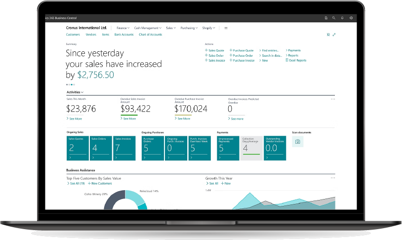Click the $23,876 sales this month value
The width and height of the screenshot is (402, 240).
[81, 109]
